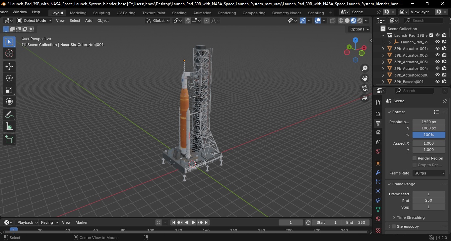Image resolution: width=451 pixels, height=241 pixels.
Task: Open the Options dropdown in viewport
Action: pyautogui.click(x=360, y=29)
